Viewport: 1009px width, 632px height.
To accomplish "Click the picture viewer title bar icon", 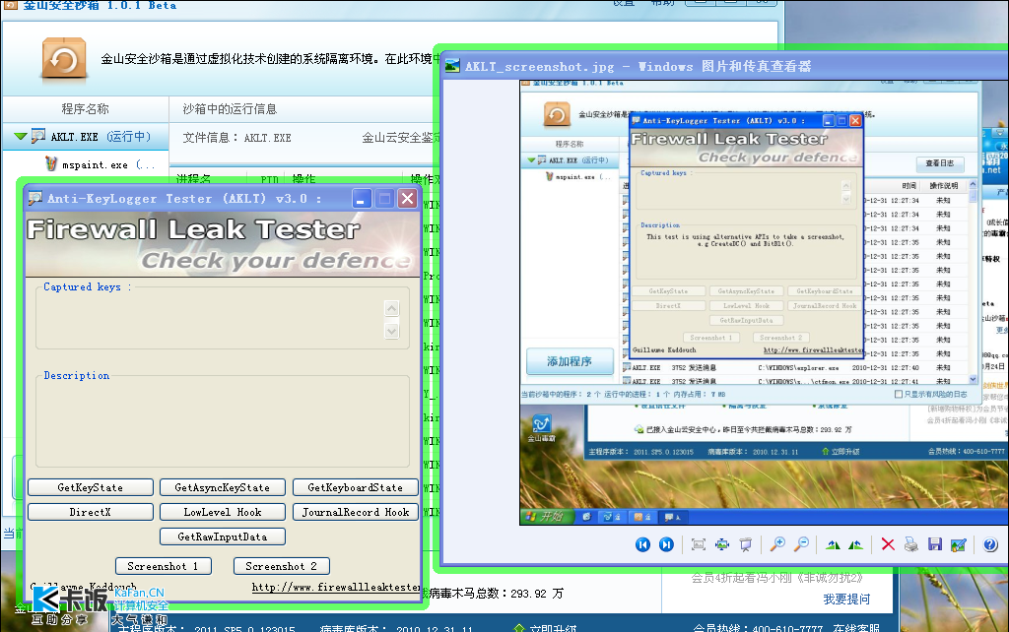I will 452,66.
